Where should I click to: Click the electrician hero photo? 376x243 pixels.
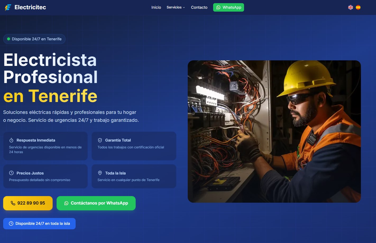coord(274,132)
